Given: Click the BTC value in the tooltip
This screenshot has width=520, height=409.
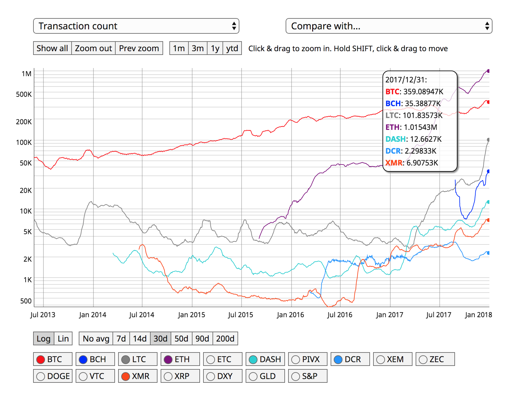Looking at the screenshot, I should 423,91.
